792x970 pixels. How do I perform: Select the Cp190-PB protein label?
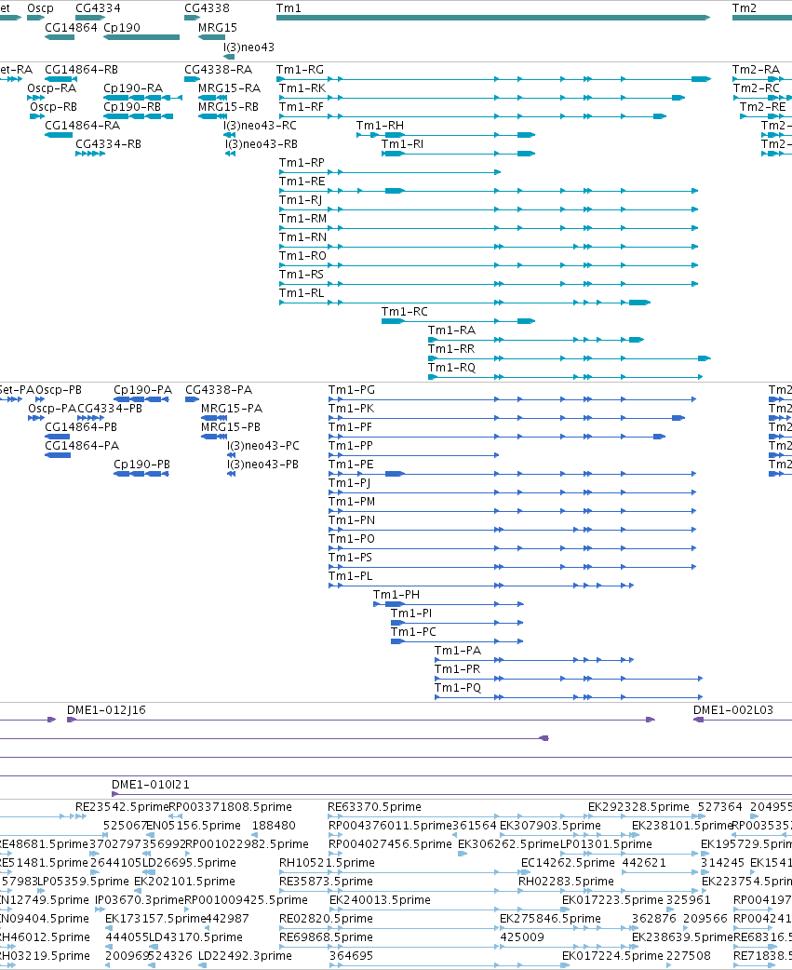[x=141, y=465]
